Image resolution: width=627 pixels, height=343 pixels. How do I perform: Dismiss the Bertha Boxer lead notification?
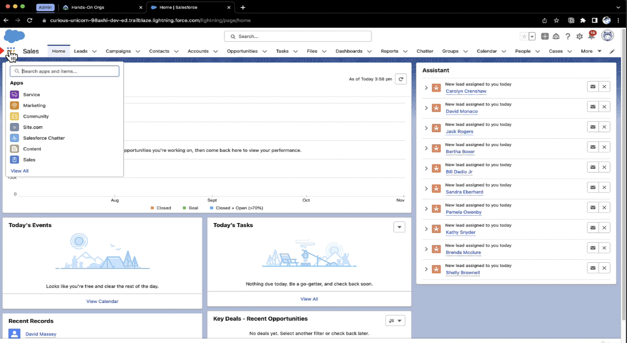(604, 147)
